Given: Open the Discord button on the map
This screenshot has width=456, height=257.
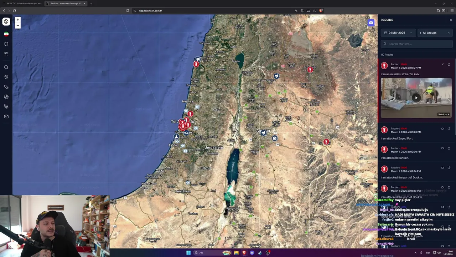Looking at the screenshot, I should (x=371, y=22).
